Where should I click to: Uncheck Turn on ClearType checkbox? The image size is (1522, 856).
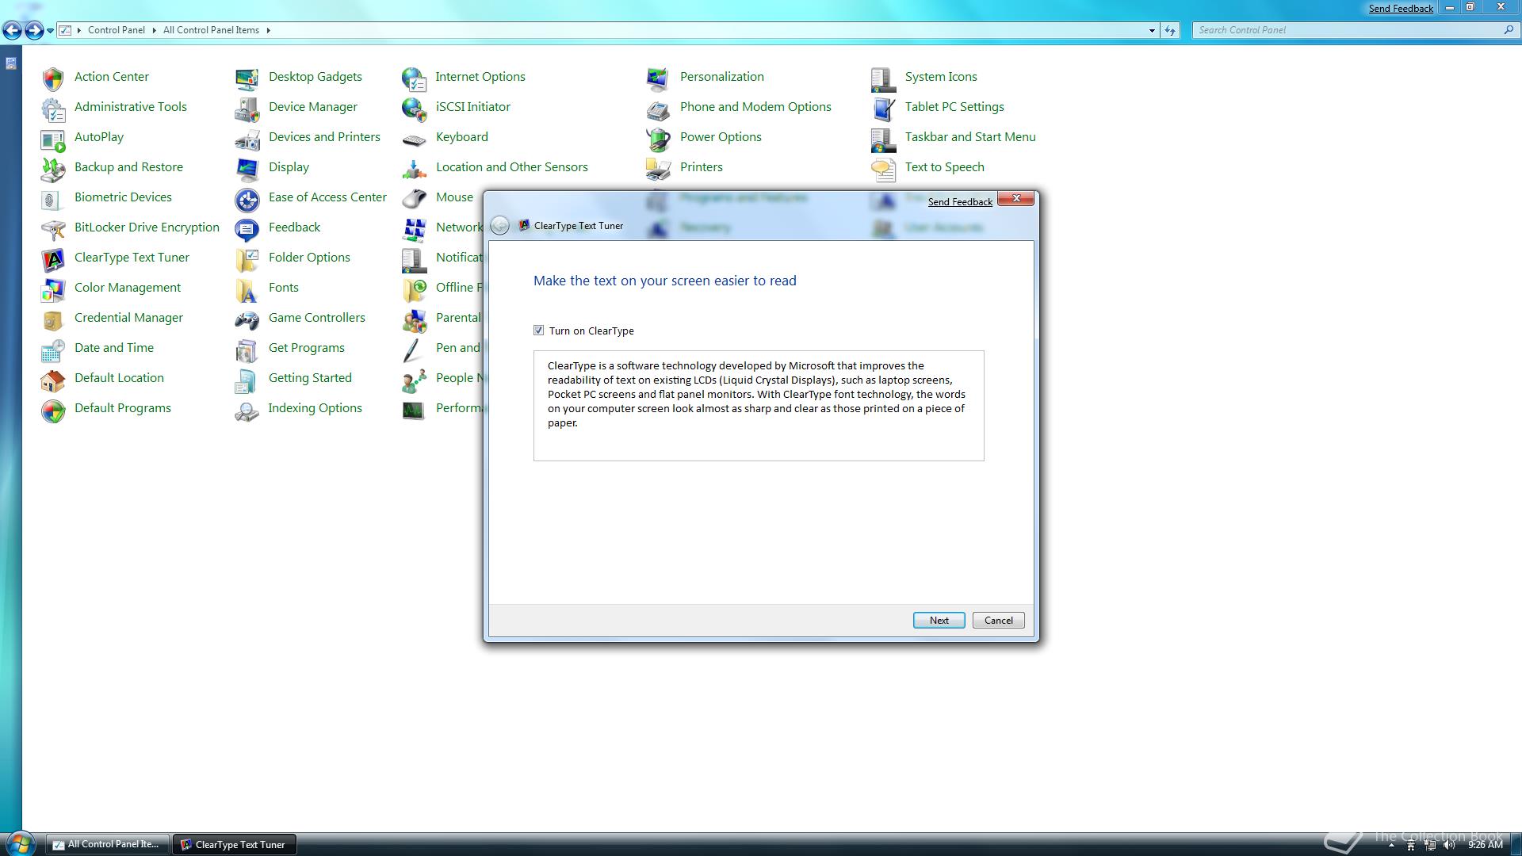(x=539, y=331)
